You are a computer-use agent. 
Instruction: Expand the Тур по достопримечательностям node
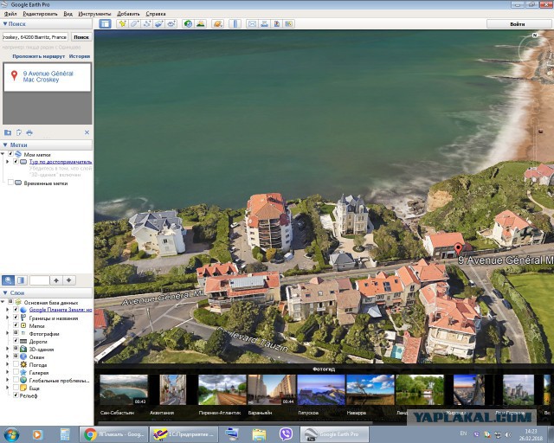8,162
